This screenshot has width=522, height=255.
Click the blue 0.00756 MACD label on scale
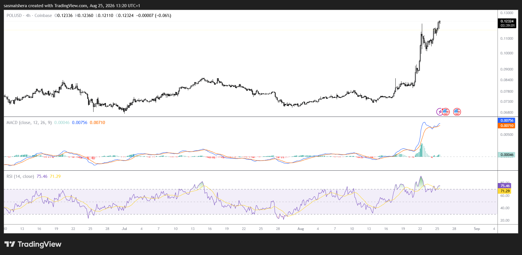click(x=506, y=121)
